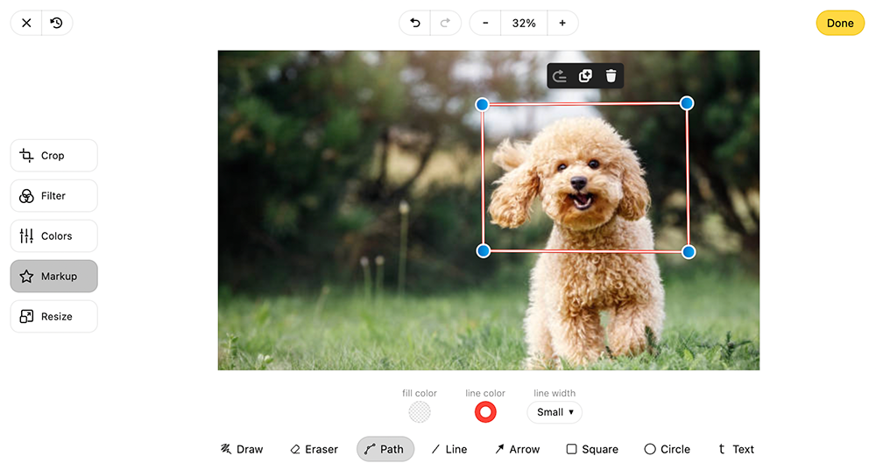
Task: Select the Draw tool
Action: pyautogui.click(x=242, y=449)
